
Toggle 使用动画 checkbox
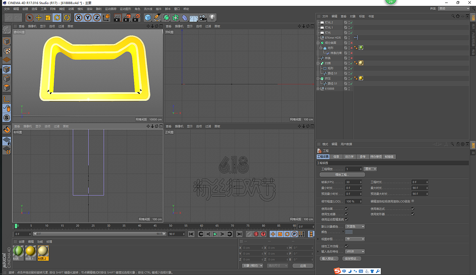(x=347, y=209)
